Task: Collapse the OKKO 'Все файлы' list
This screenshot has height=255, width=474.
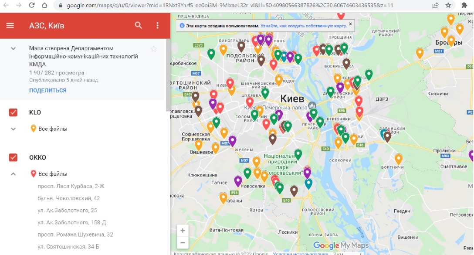Action: [13, 174]
